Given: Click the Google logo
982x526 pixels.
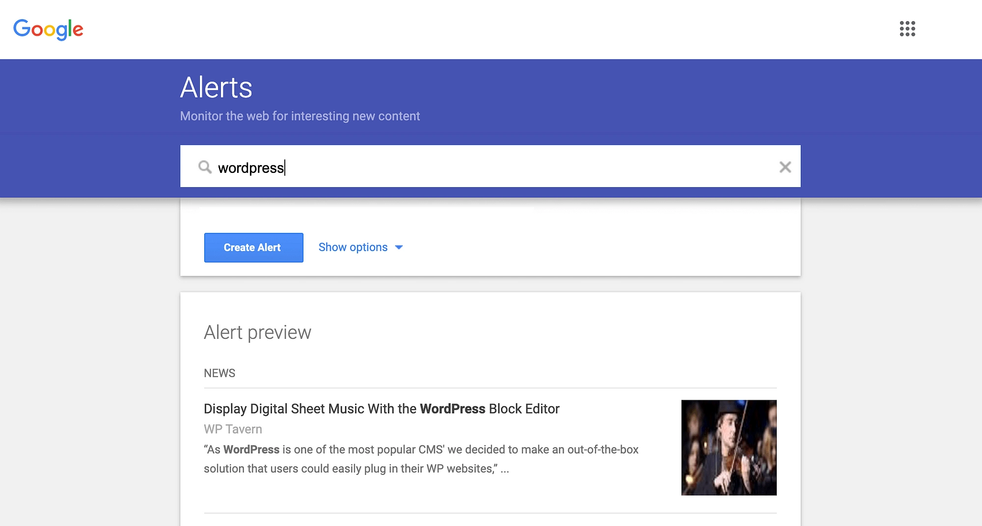Looking at the screenshot, I should (48, 29).
